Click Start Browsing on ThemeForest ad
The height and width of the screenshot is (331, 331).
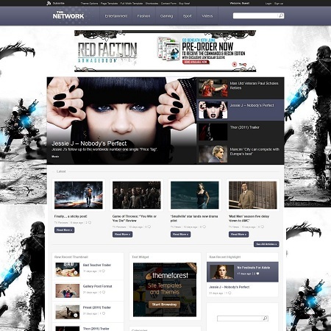click(x=164, y=305)
